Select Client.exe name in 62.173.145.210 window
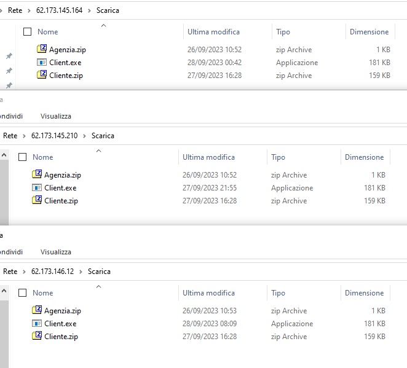Image resolution: width=407 pixels, height=368 pixels. point(60,188)
